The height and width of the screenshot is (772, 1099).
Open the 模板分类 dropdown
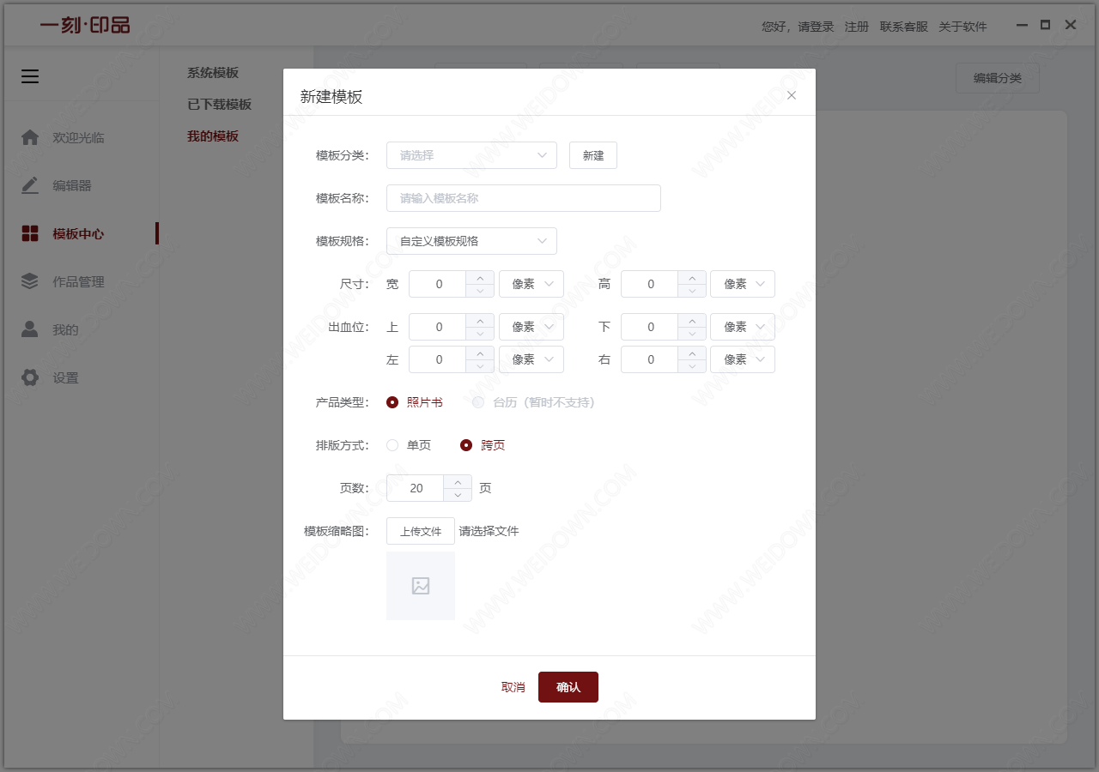tap(471, 155)
